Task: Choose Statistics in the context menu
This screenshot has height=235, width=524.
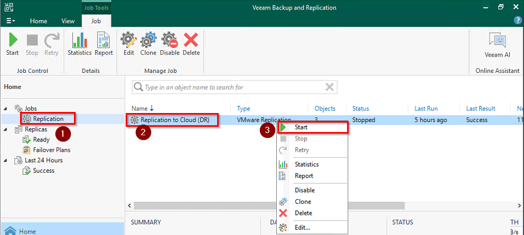Action: (x=313, y=164)
